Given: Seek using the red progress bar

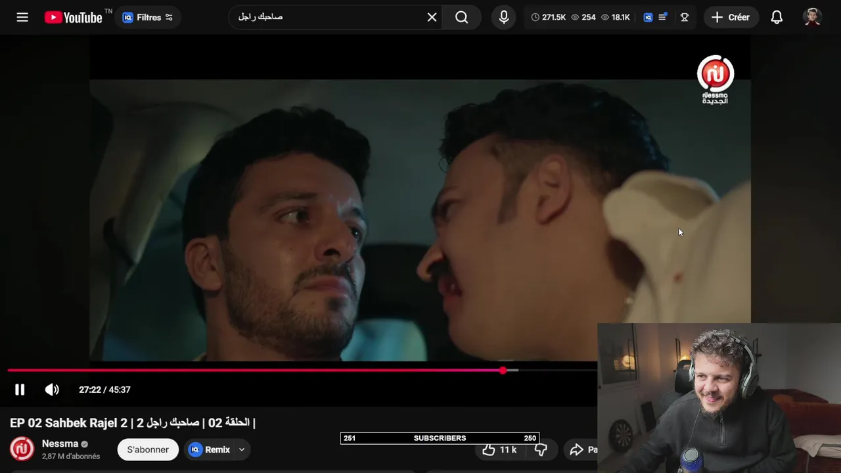Looking at the screenshot, I should 302,371.
